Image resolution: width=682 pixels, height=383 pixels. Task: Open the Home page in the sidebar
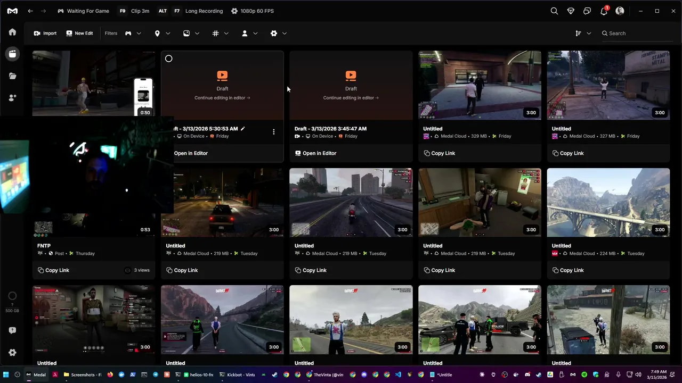coord(12,32)
